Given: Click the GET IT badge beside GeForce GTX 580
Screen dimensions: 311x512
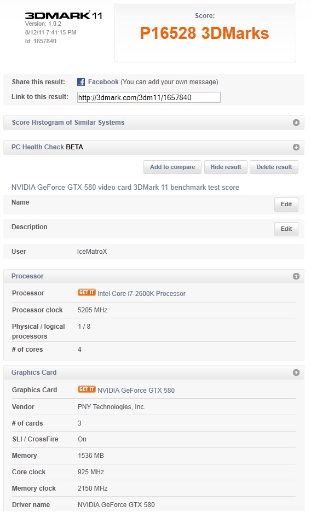Looking at the screenshot, I should pyautogui.click(x=87, y=389).
